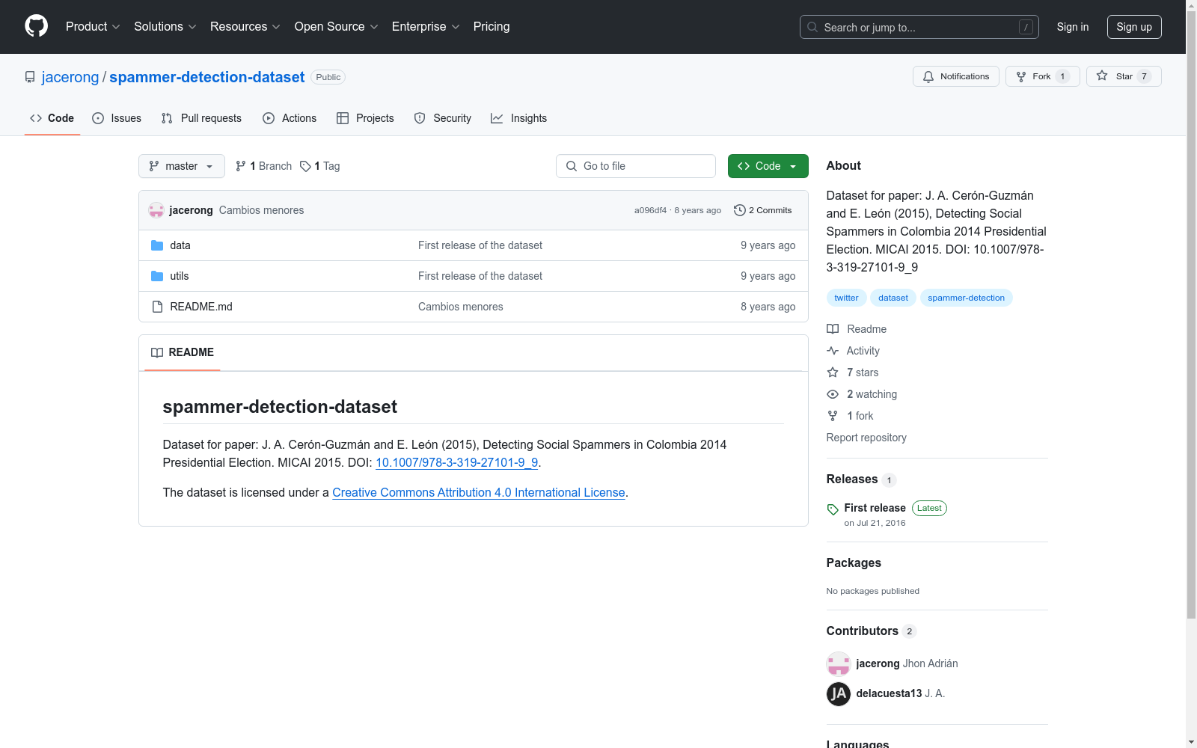1197x748 pixels.
Task: Open the Creative Commons Attribution 4.0 license link
Action: pos(479,492)
